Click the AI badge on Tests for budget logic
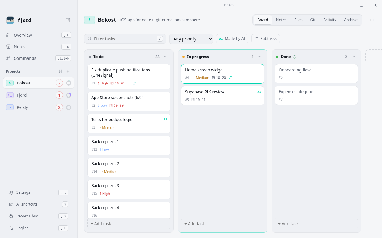Viewport: 382px width, 238px height. click(165, 119)
